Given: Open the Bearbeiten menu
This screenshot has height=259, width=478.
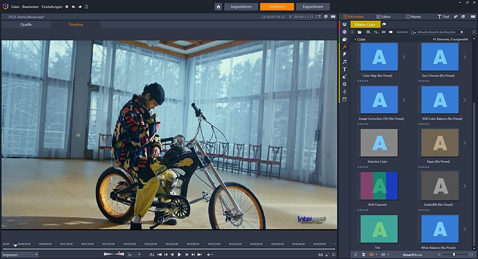Looking at the screenshot, I should [30, 7].
